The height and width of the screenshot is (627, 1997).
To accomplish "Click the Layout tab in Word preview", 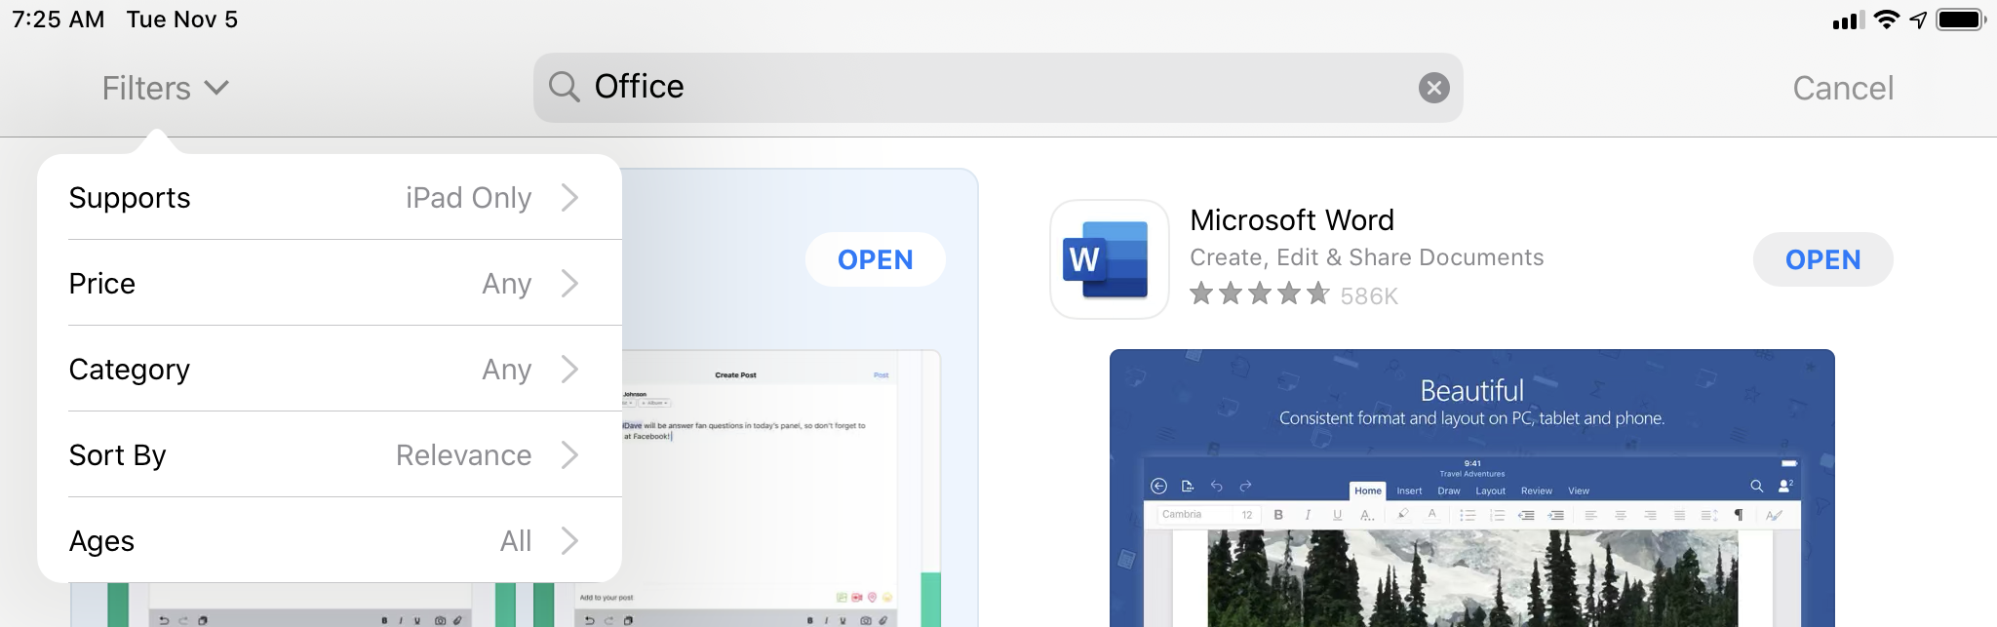I will click(1490, 490).
